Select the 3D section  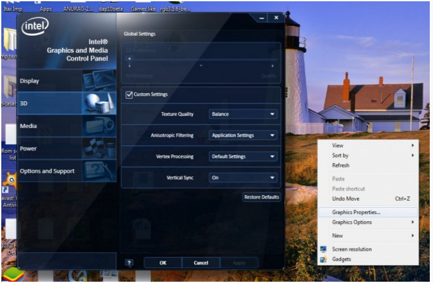66,103
